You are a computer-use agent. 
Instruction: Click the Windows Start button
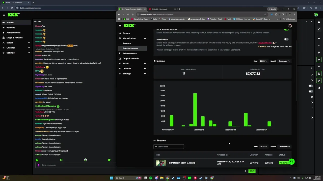111,178
